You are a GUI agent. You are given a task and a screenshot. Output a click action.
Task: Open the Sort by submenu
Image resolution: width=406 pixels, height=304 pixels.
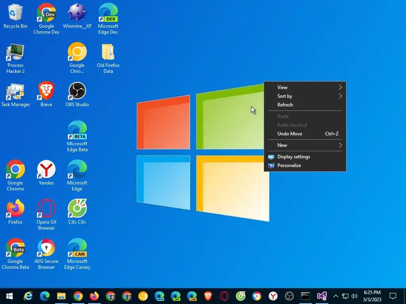pyautogui.click(x=305, y=96)
